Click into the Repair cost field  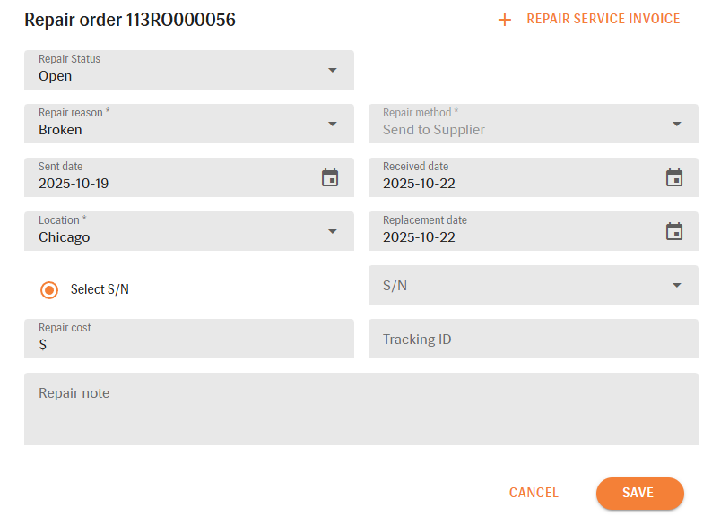tap(188, 344)
